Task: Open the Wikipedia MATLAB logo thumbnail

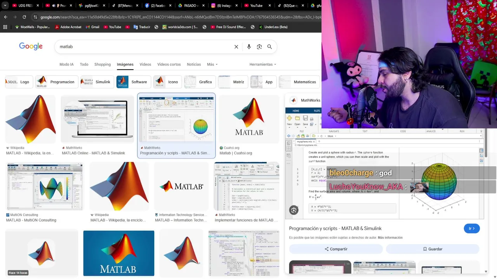Action: pyautogui.click(x=30, y=119)
